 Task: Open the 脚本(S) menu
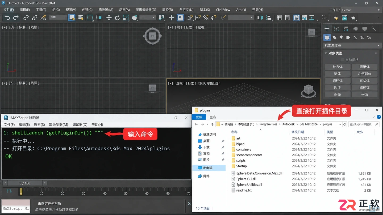[204, 10]
